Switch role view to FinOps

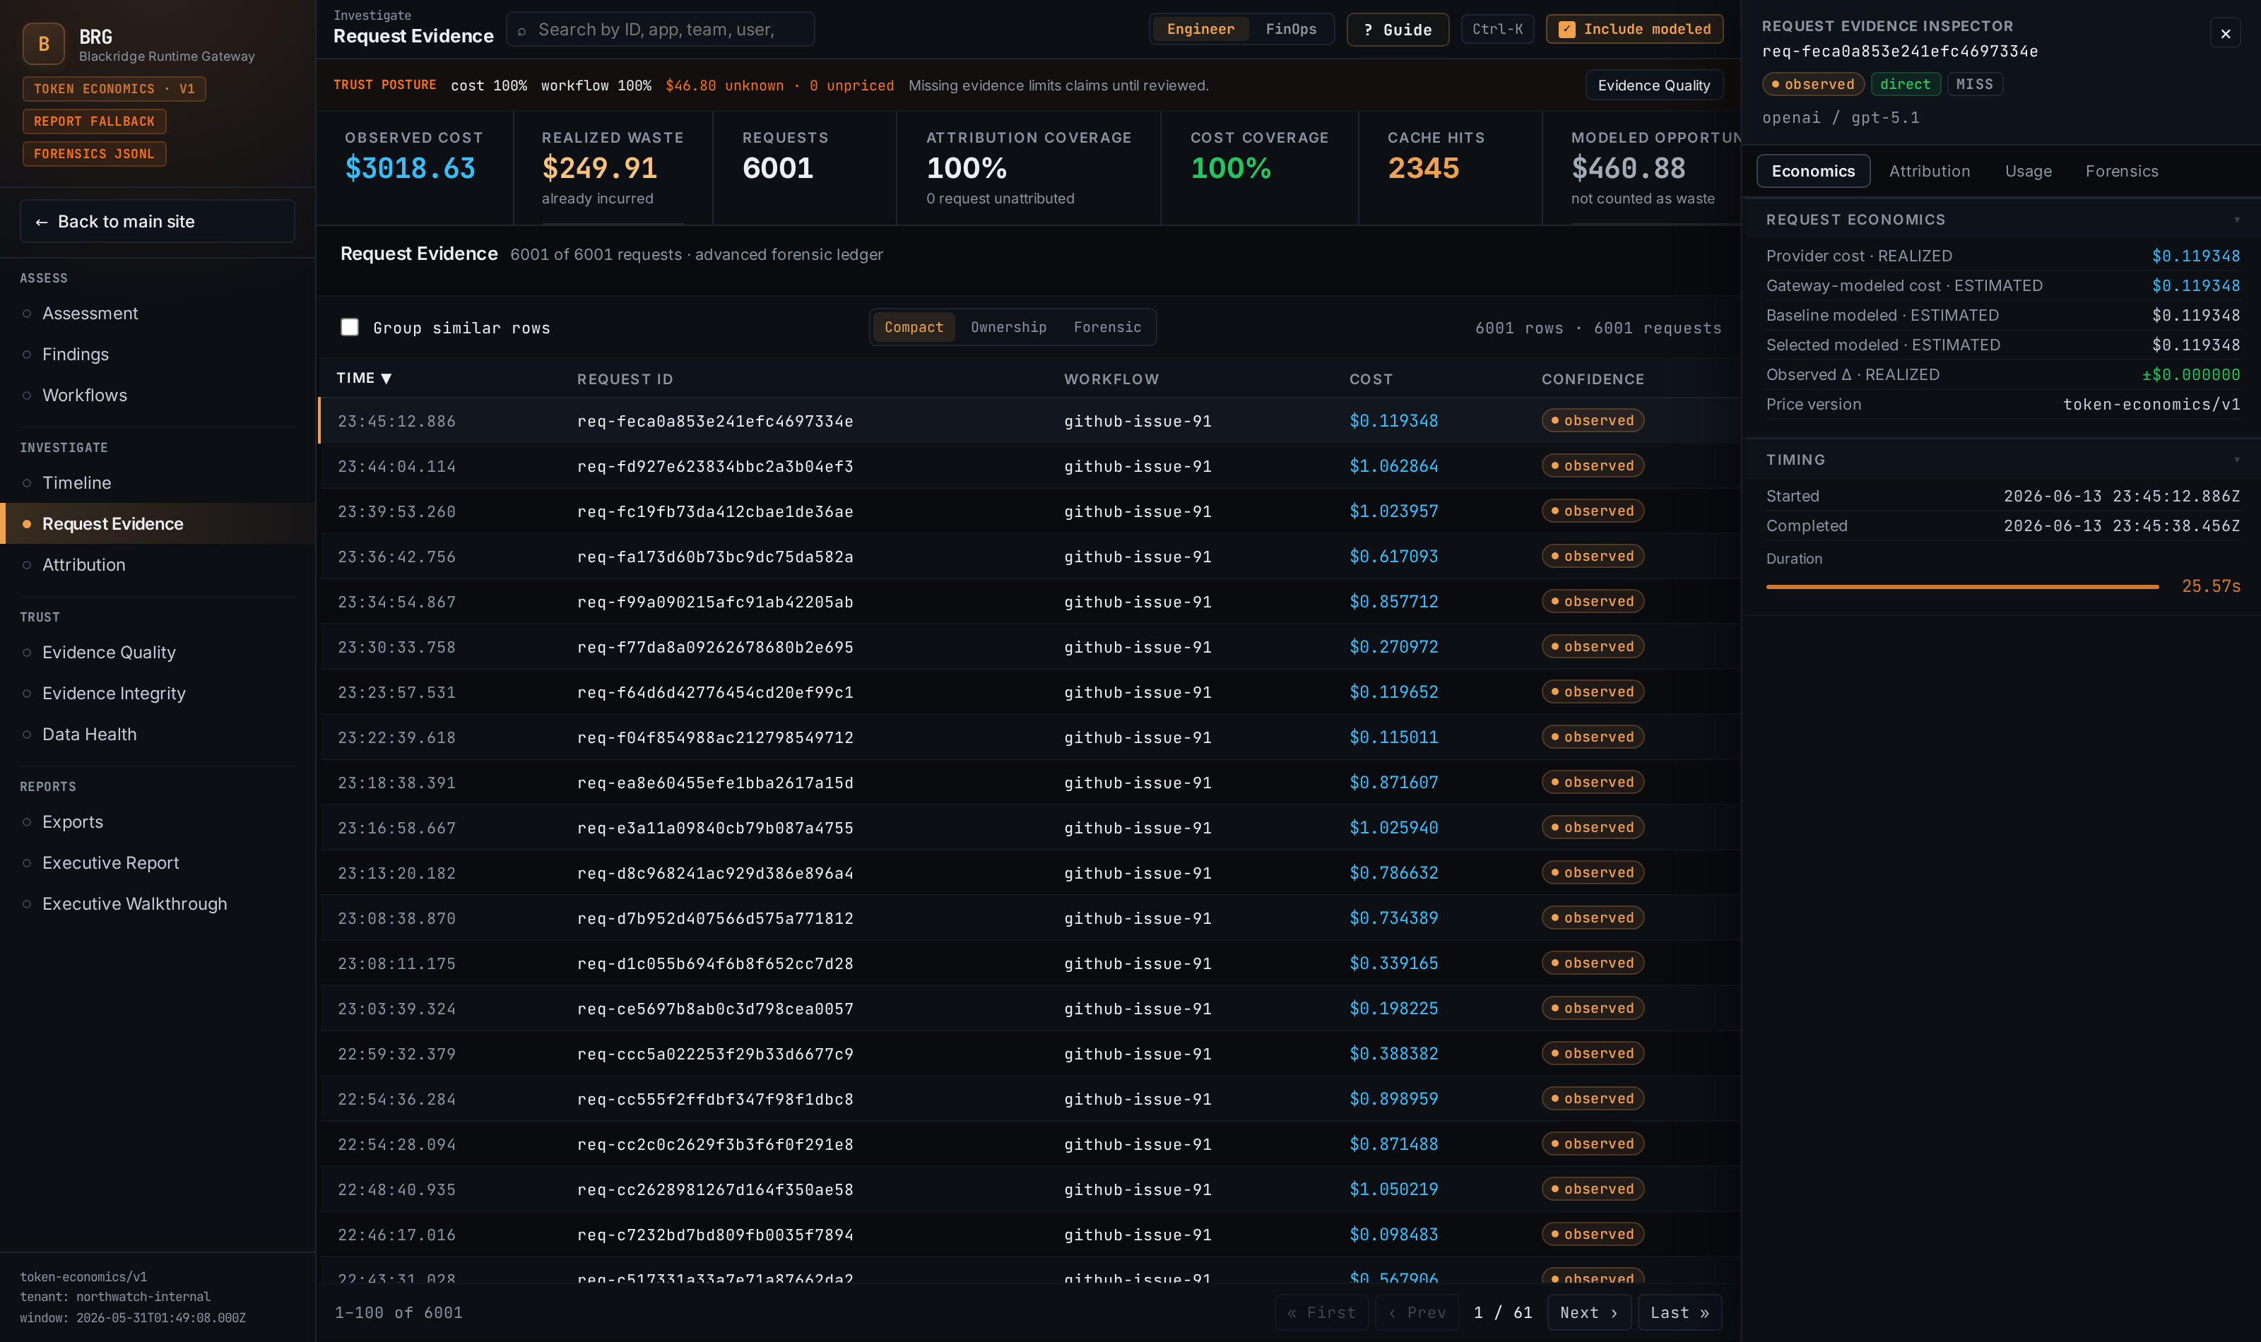(x=1291, y=29)
